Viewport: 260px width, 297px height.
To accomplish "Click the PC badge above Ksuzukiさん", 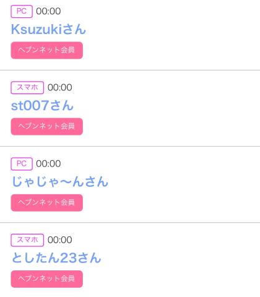I will click(22, 11).
